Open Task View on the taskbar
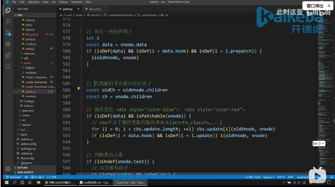 (30, 183)
